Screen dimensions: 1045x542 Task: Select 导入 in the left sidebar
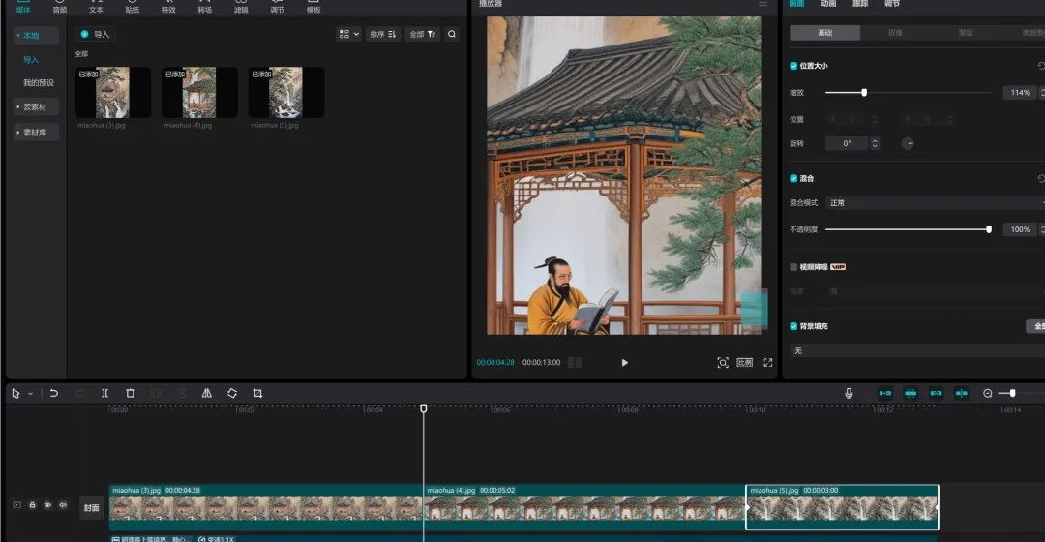(x=31, y=60)
